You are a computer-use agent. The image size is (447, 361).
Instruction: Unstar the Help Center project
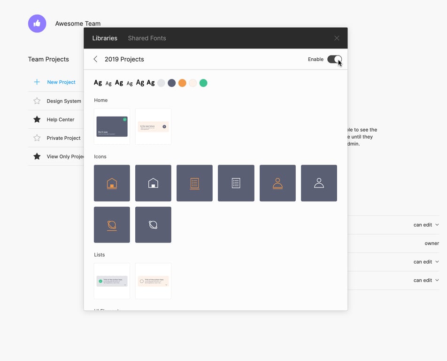(37, 119)
